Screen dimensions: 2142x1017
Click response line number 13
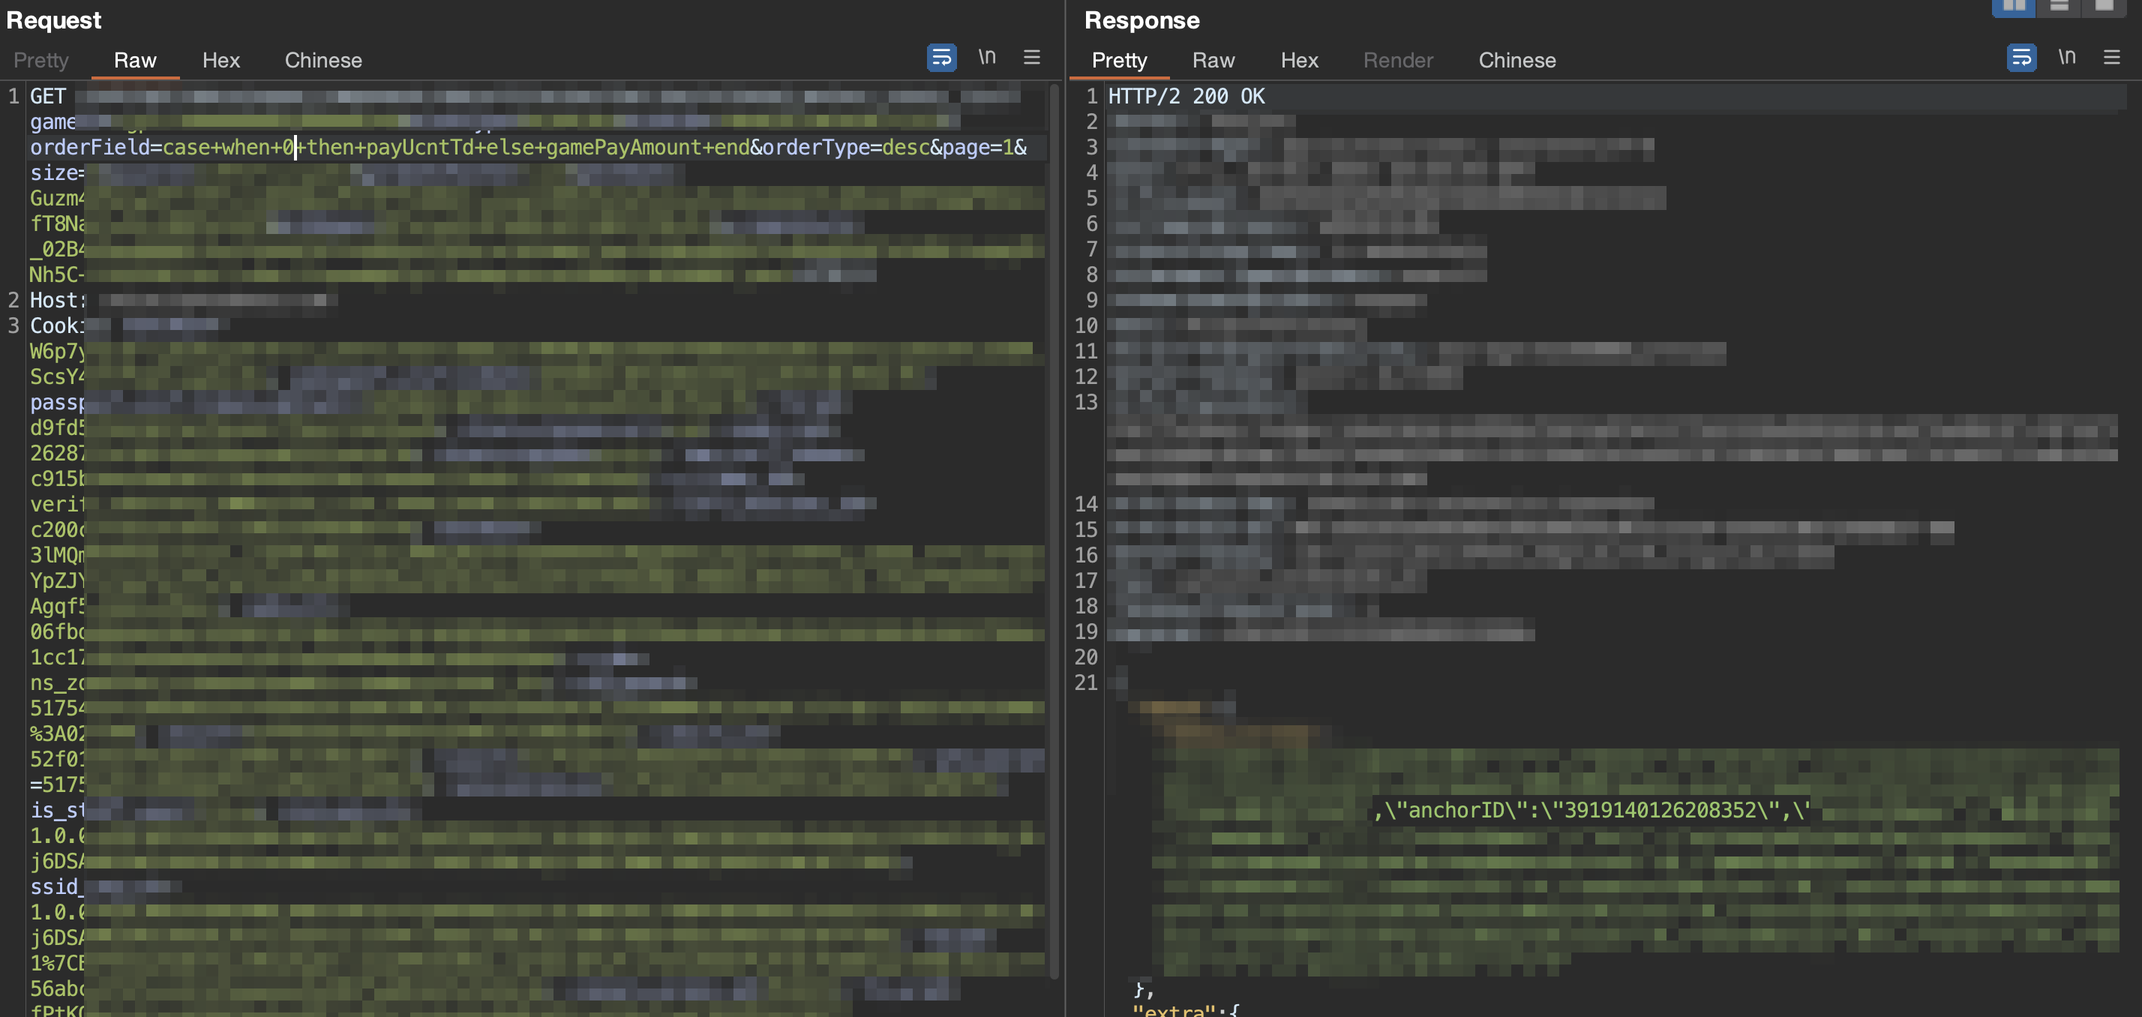pyautogui.click(x=1086, y=403)
